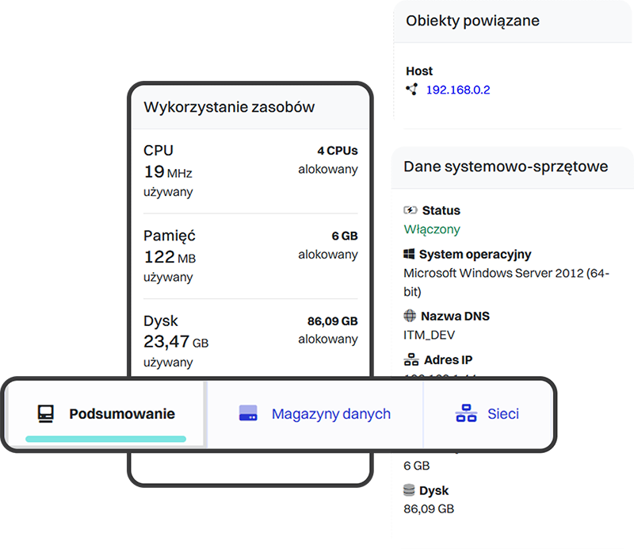Click the Sieci network icon

click(x=466, y=414)
